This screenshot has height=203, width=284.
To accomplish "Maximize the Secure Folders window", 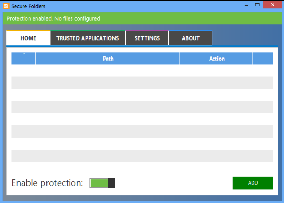I will click(258, 5).
